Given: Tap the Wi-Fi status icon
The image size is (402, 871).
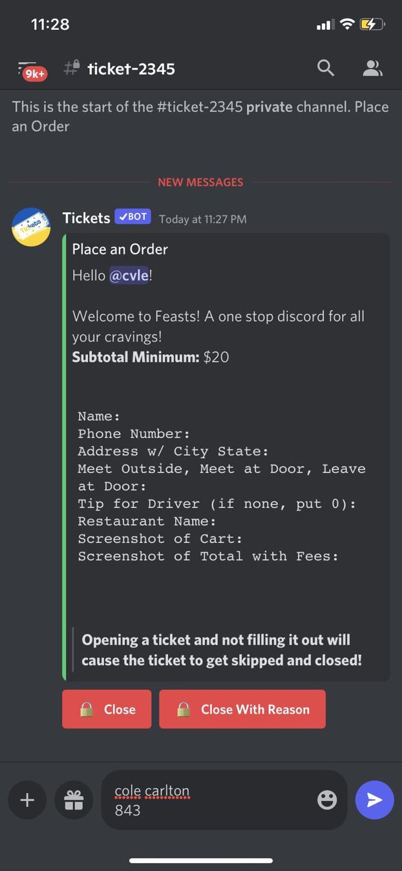Looking at the screenshot, I should point(346,24).
